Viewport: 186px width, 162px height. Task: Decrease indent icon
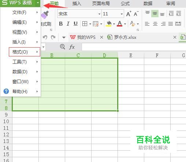[171, 14]
